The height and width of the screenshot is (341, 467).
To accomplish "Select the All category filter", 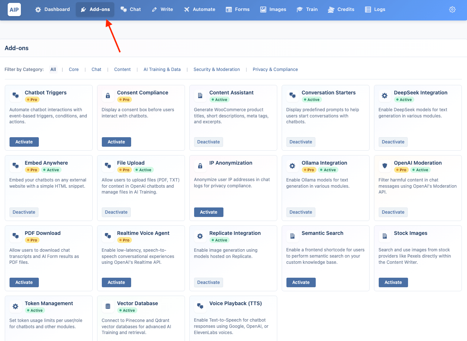I will pyautogui.click(x=53, y=70).
